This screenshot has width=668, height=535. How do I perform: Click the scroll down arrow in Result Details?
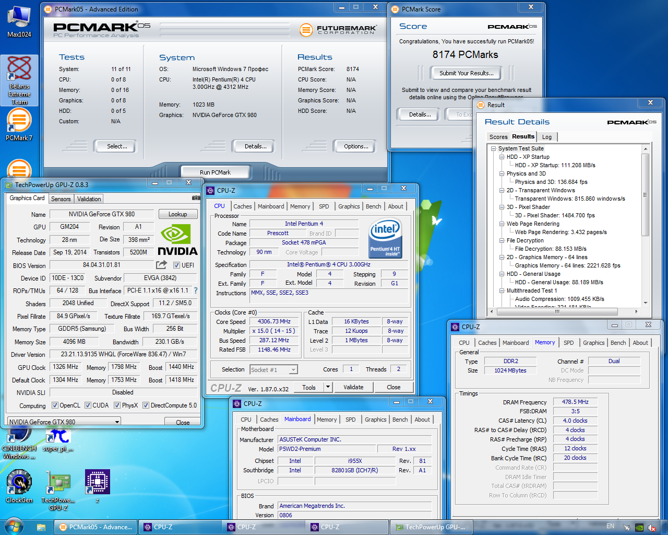[x=645, y=303]
